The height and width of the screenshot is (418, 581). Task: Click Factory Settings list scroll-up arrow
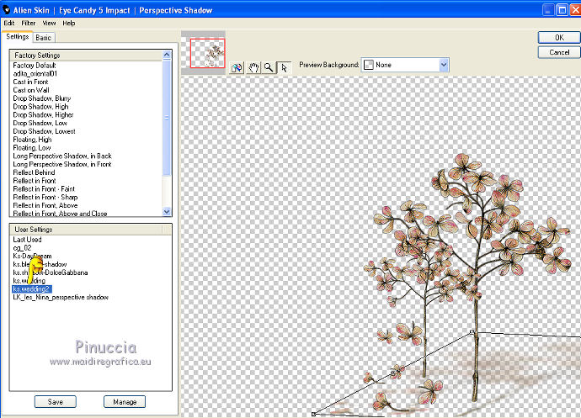pos(167,55)
